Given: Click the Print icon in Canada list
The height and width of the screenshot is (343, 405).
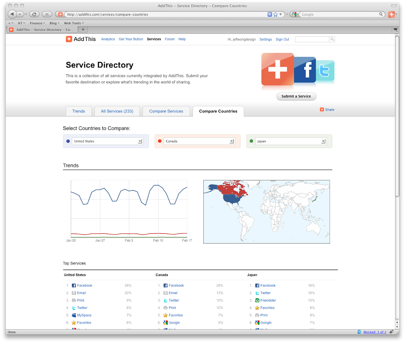Looking at the screenshot, I should click(165, 308).
